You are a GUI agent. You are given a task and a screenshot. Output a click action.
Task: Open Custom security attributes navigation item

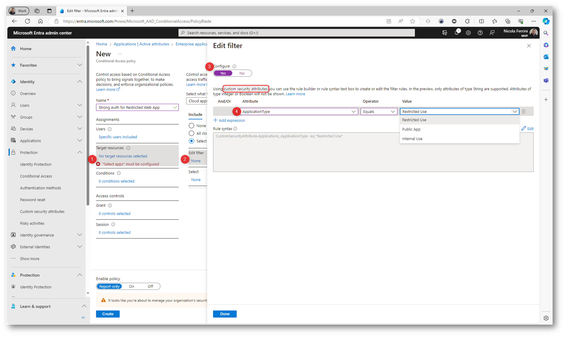[42, 212]
